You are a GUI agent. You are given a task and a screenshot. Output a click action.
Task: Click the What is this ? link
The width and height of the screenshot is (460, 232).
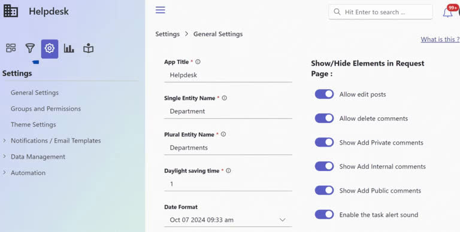click(x=440, y=39)
